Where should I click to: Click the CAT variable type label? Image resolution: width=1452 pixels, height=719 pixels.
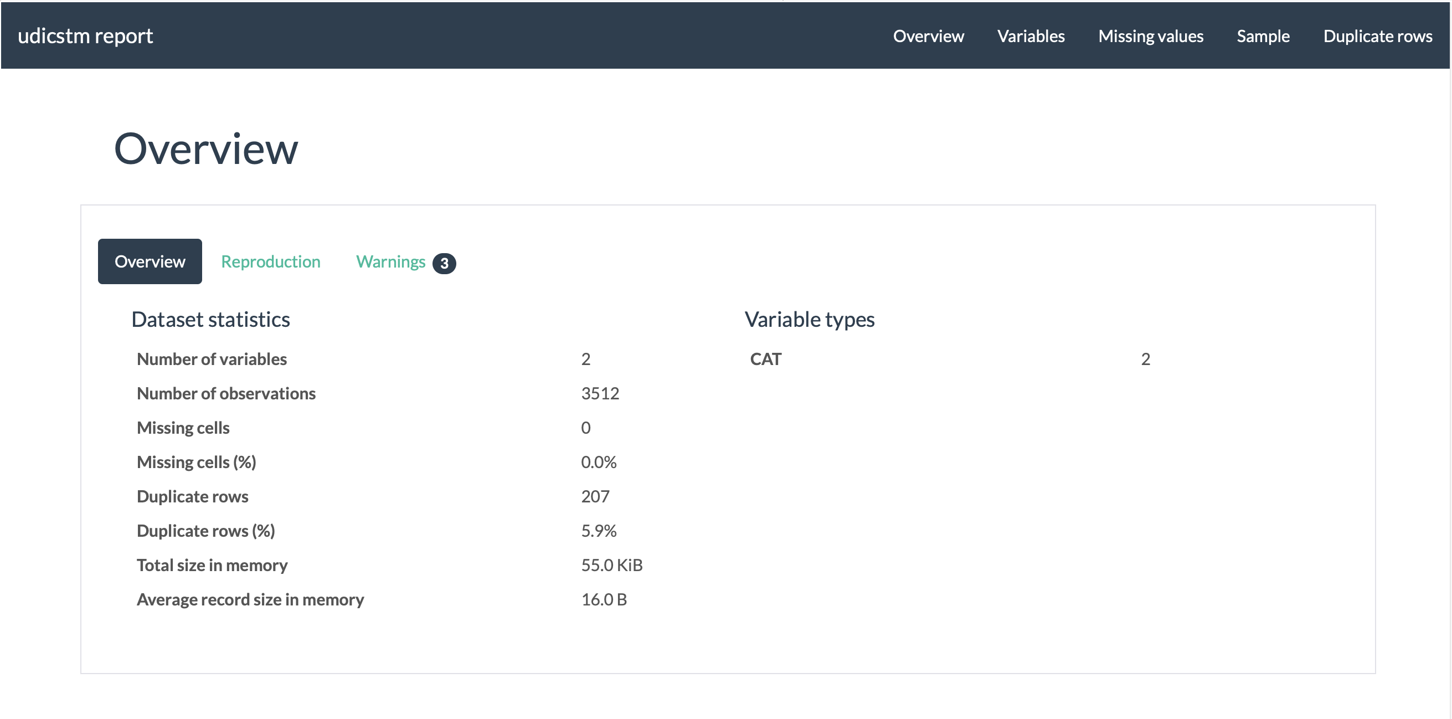click(x=765, y=359)
